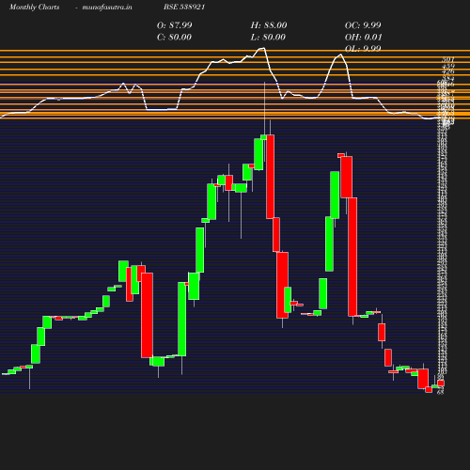Click the low value 'L: 80.00'
470x470 pixels.
click(268, 37)
